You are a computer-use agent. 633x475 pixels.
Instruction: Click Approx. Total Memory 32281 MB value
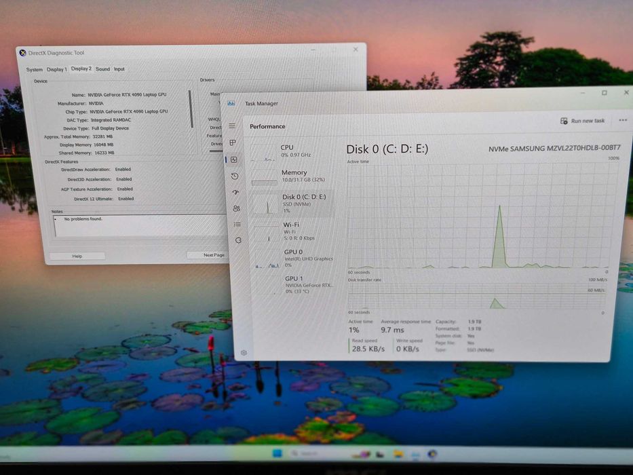tap(102, 136)
